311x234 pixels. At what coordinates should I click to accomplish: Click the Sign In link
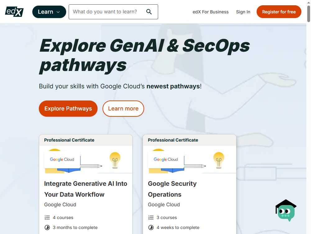243,12
